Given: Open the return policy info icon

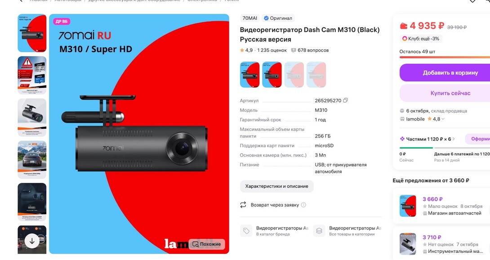Looking at the screenshot, I should (x=303, y=205).
